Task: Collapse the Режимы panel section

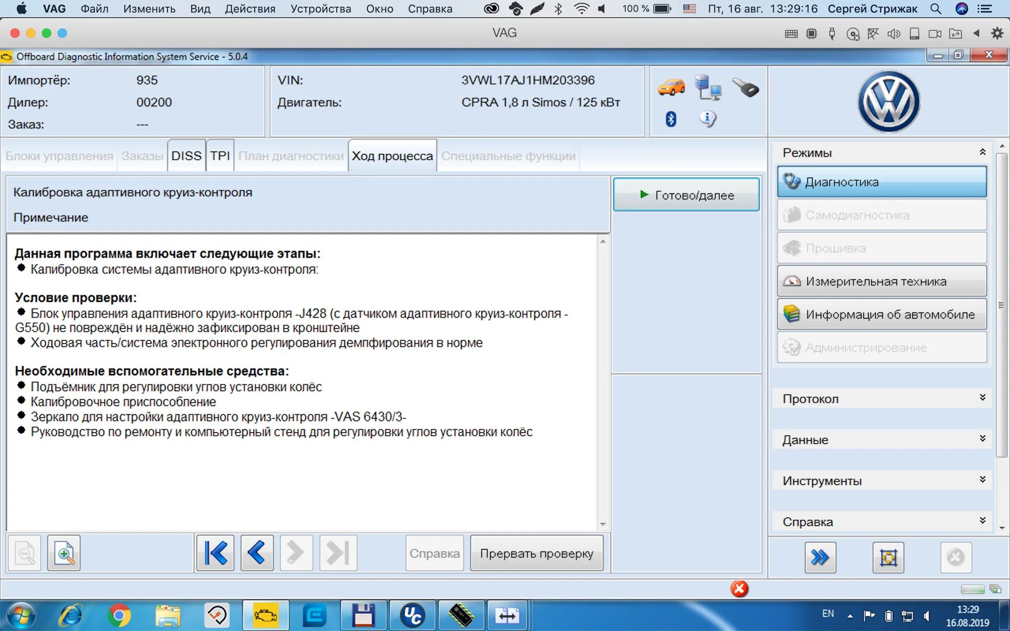Action: pyautogui.click(x=982, y=152)
